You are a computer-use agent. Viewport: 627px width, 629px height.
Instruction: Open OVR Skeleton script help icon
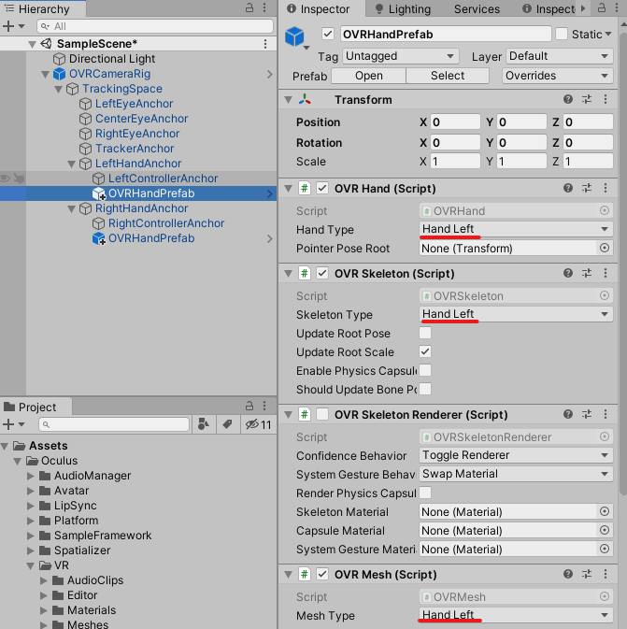coord(567,273)
